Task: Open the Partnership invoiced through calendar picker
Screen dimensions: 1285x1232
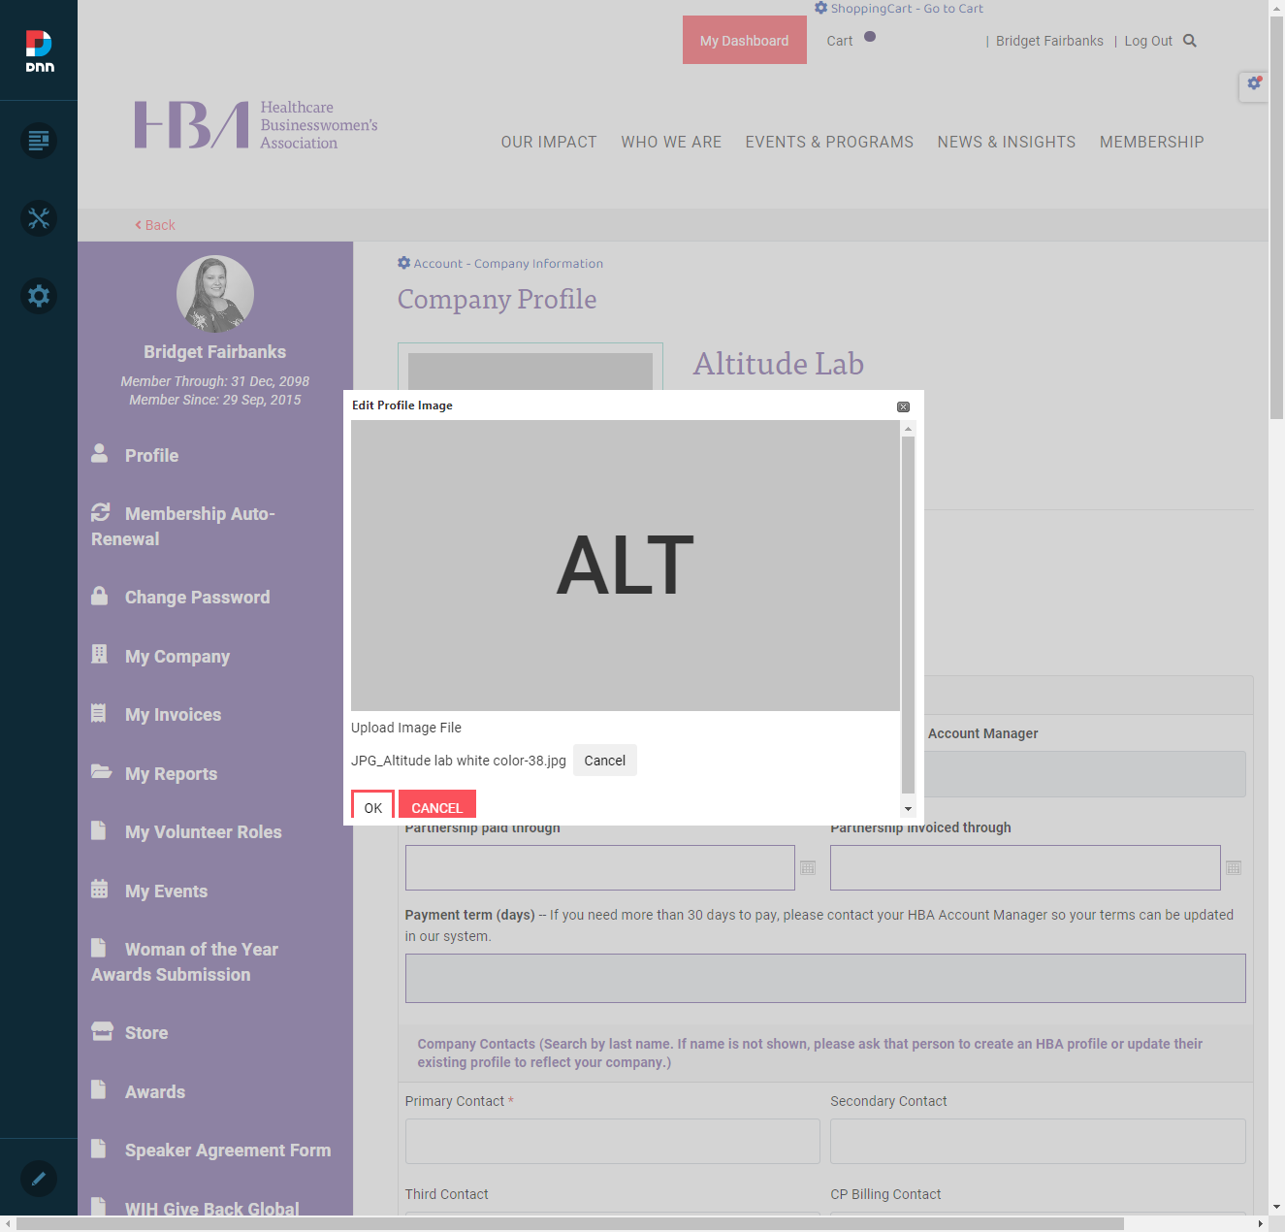Action: 1234,867
